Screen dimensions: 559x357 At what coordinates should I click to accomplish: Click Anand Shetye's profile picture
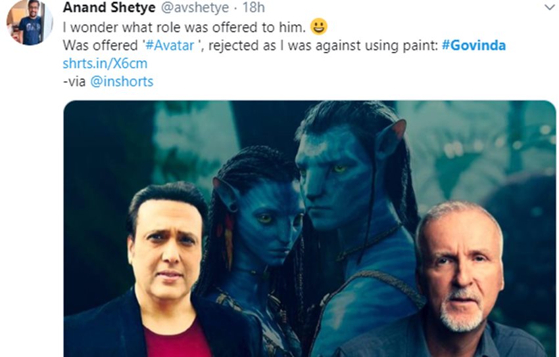coord(30,22)
